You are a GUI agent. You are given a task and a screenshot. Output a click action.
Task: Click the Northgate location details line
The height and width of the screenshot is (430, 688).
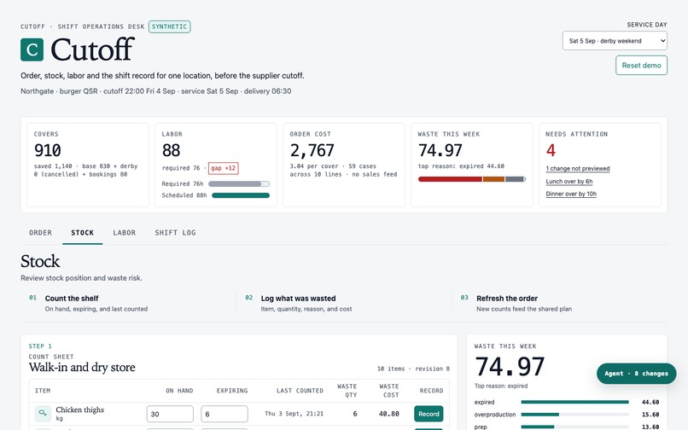[x=155, y=91]
